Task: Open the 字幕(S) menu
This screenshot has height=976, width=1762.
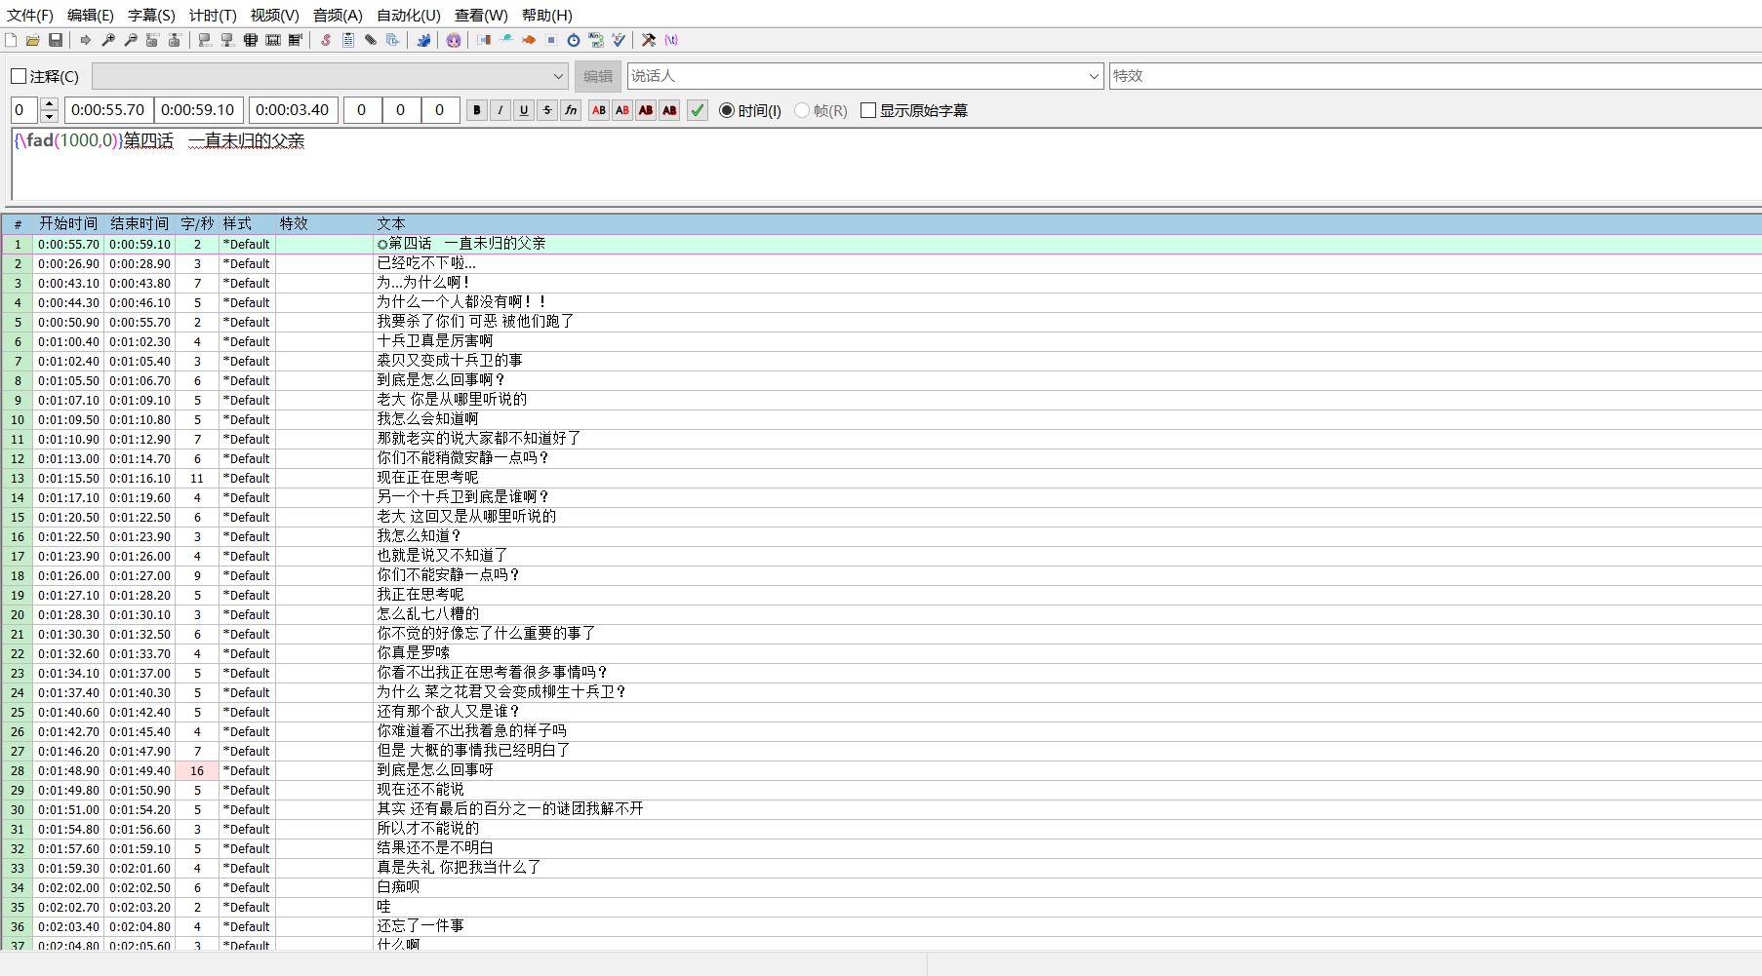Action: 151,15
